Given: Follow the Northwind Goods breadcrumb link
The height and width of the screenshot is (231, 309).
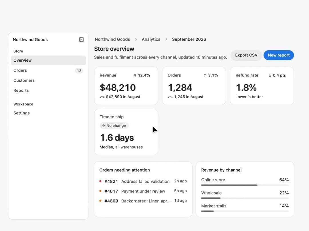Looking at the screenshot, I should (x=112, y=39).
